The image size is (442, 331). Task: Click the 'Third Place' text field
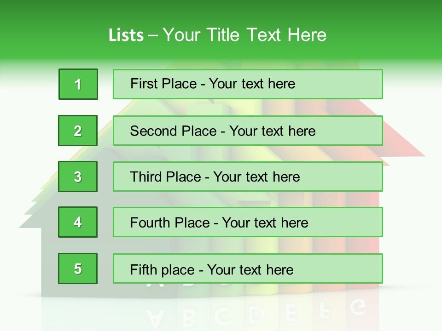248,177
